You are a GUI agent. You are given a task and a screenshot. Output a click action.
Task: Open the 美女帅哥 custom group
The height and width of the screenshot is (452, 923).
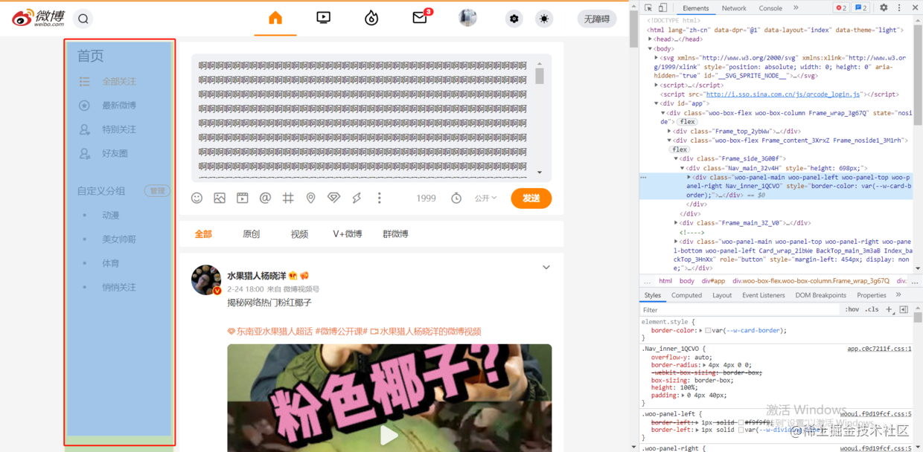[119, 239]
